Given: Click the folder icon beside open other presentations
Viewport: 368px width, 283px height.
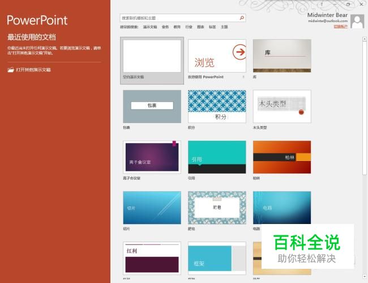Looking at the screenshot, I should pyautogui.click(x=11, y=70).
